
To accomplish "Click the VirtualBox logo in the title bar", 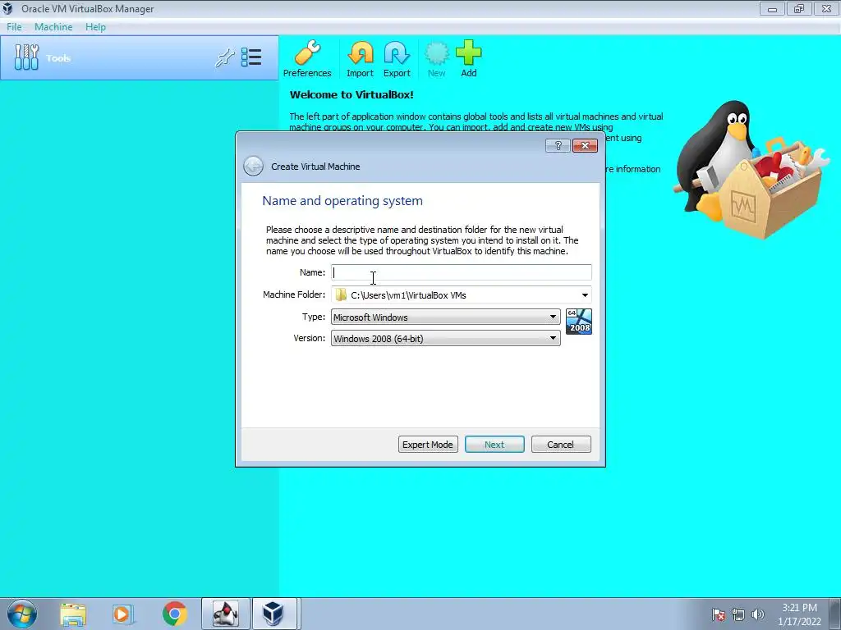I will (7, 8).
